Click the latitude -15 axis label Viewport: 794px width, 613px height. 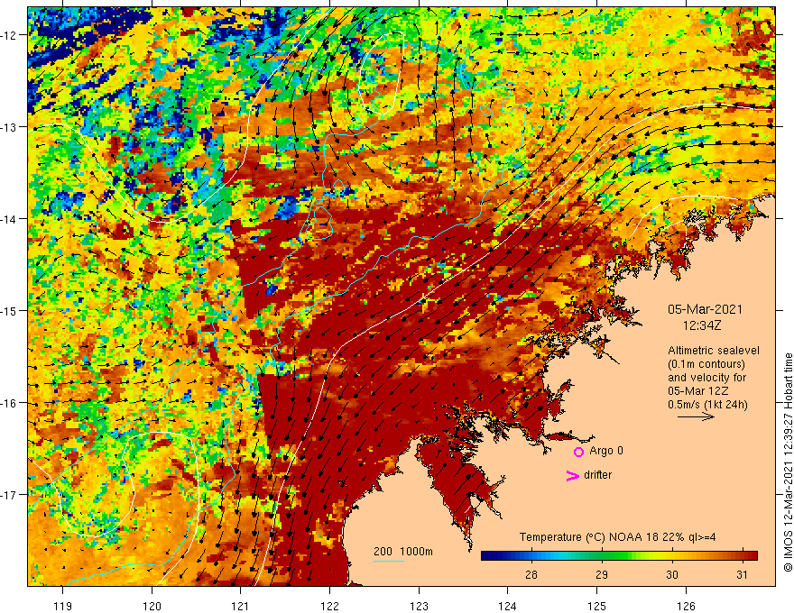pos(9,310)
